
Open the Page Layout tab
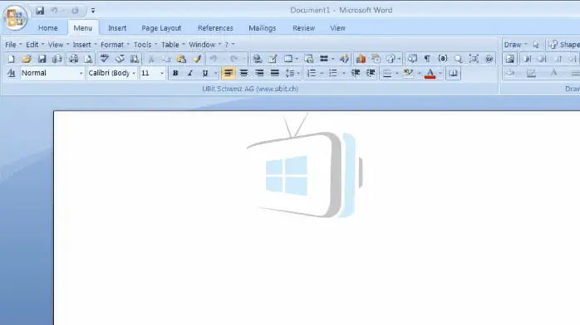161,28
